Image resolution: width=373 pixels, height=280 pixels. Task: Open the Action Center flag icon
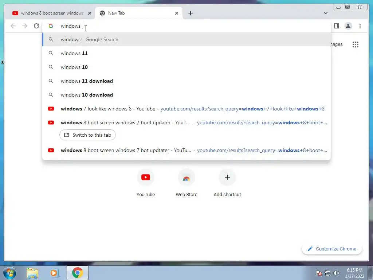tap(319, 273)
